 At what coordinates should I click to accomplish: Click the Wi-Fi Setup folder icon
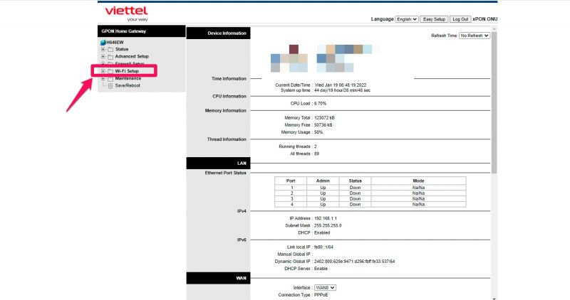(110, 71)
